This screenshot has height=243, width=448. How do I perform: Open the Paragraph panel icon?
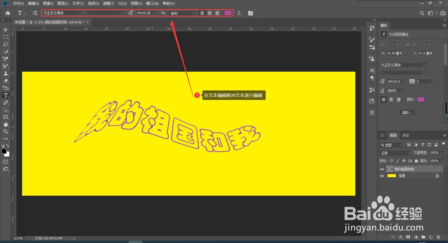tap(372, 78)
